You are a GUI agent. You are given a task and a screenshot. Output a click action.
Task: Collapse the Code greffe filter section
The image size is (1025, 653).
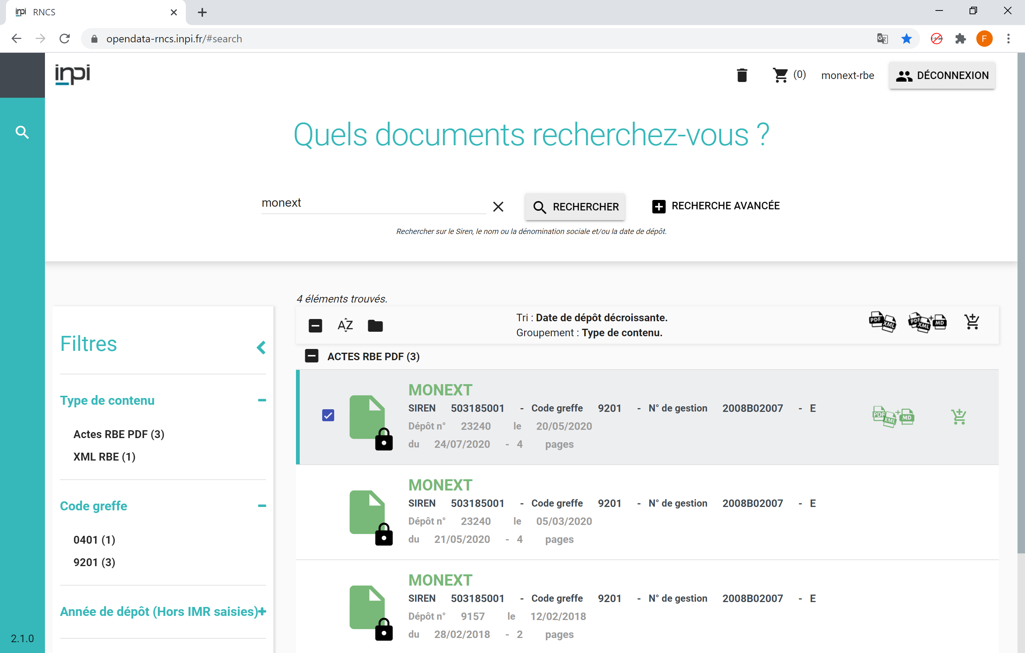point(262,506)
